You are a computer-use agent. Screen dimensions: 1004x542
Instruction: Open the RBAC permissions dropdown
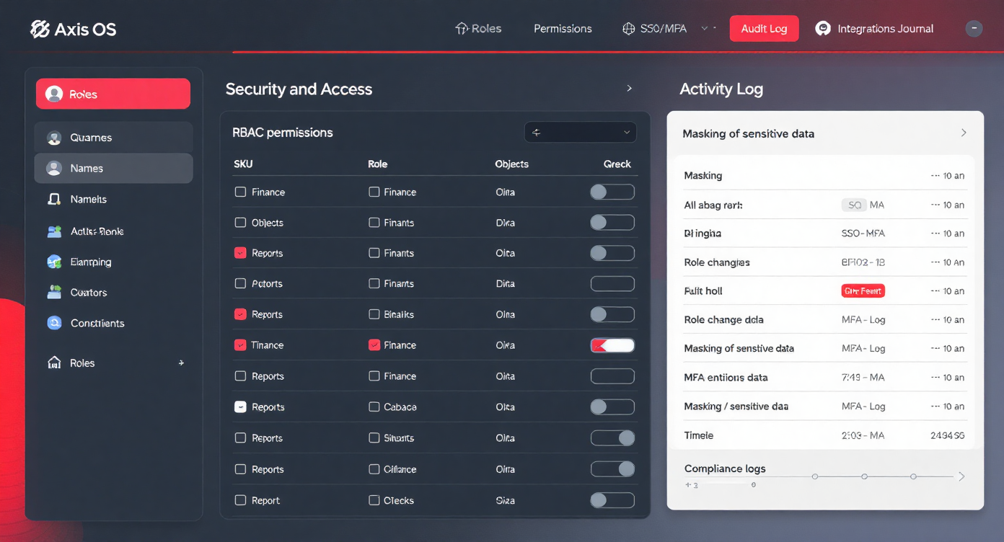coord(580,133)
